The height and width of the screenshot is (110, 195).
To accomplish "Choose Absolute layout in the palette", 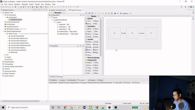I will (89, 42).
